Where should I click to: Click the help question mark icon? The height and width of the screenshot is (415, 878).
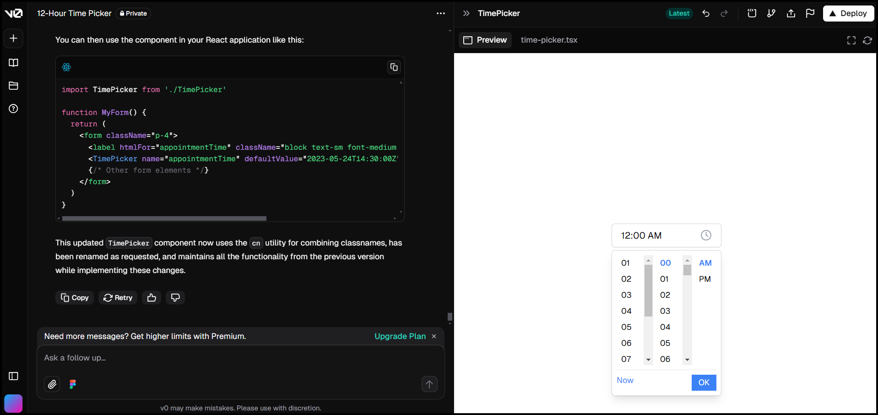pos(13,109)
